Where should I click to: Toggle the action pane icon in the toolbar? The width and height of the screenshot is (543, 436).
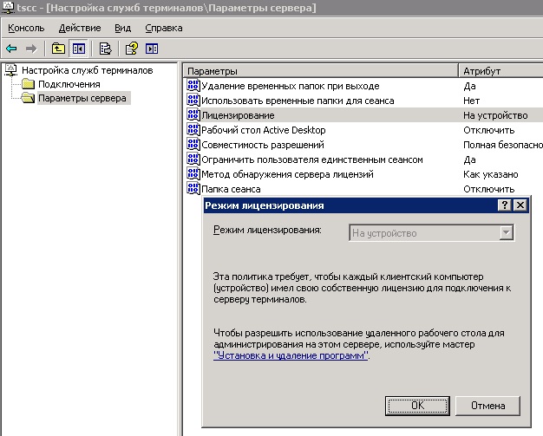click(152, 49)
